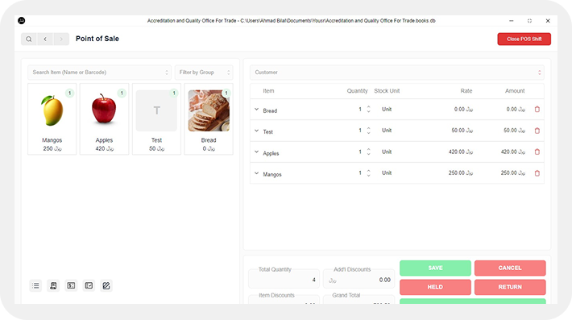Open Search Item name or barcode field

(99, 73)
